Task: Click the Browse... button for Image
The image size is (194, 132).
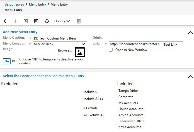Action: click(x=65, y=50)
